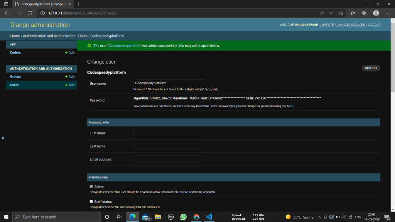Launch Visual Studio Code from the taskbar
Image resolution: width=395 pixels, height=222 pixels.
(209, 217)
